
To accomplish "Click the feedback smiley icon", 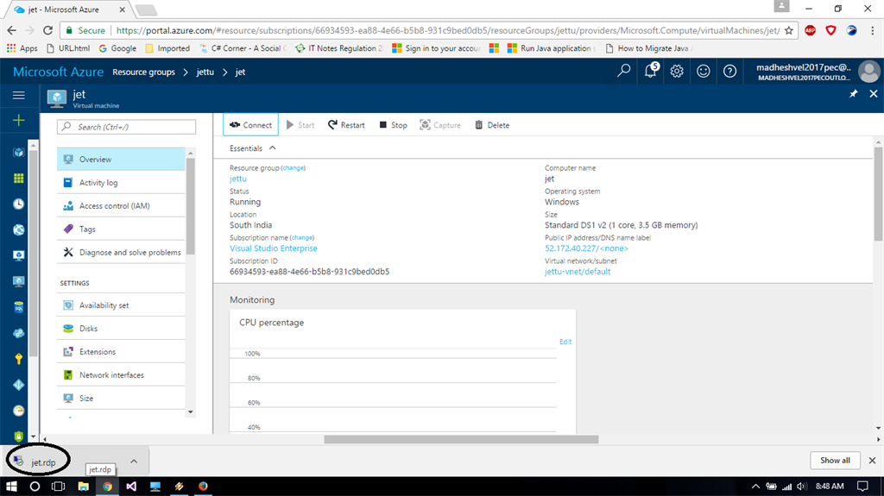I will pyautogui.click(x=703, y=71).
